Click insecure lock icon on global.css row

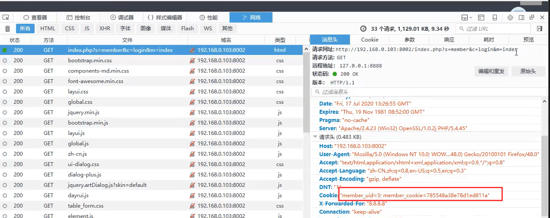pyautogui.click(x=192, y=102)
